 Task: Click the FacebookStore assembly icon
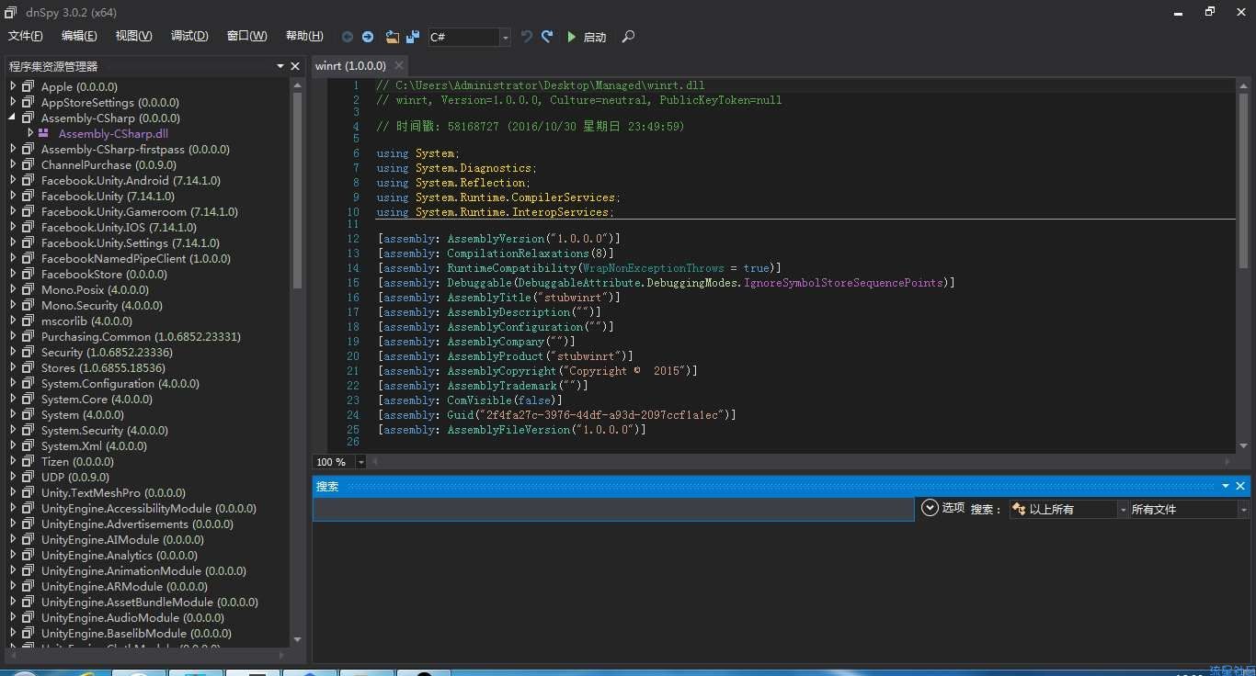click(x=29, y=274)
